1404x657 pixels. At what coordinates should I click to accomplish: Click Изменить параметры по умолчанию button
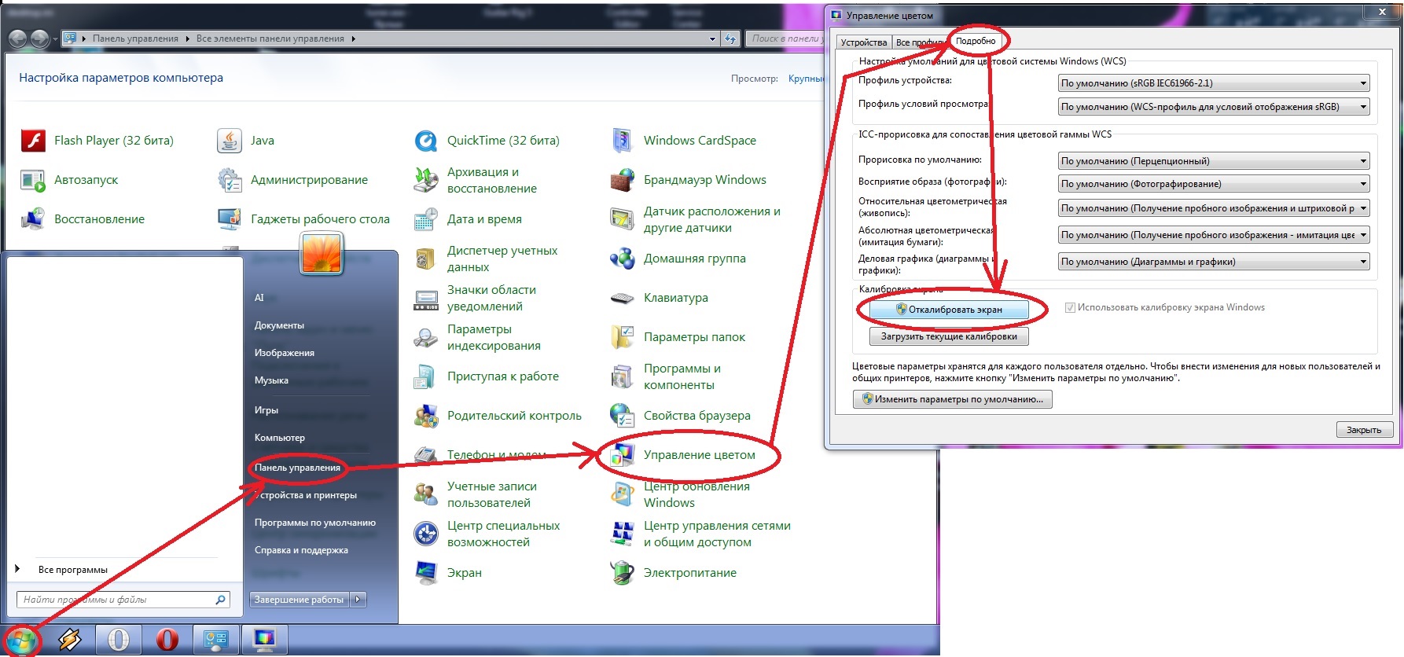(x=953, y=399)
